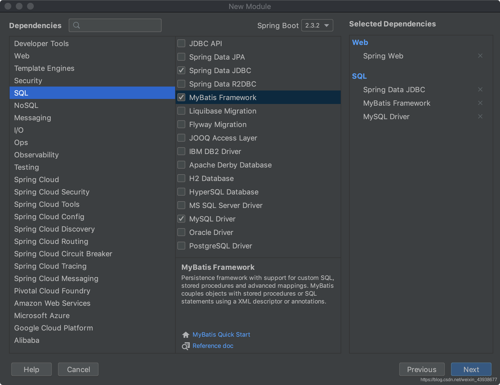Remove Spring Web from selected dependencies
Viewport: 500px width, 385px height.
coord(480,56)
